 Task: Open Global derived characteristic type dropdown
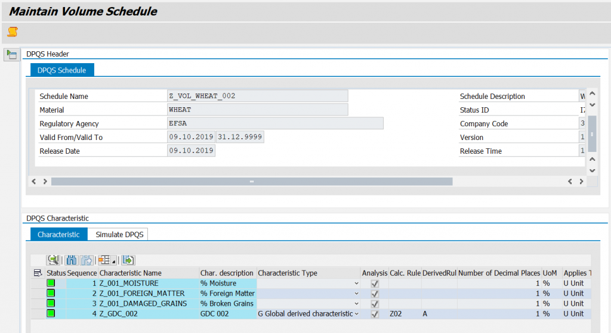pos(356,313)
